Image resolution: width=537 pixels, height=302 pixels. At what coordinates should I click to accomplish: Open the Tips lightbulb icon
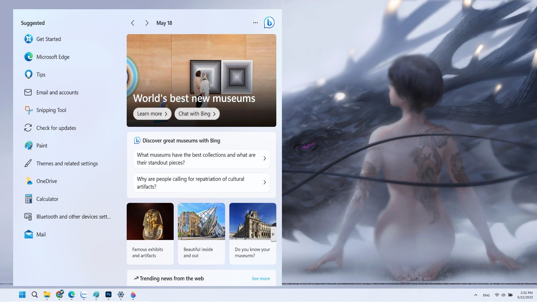tap(29, 75)
